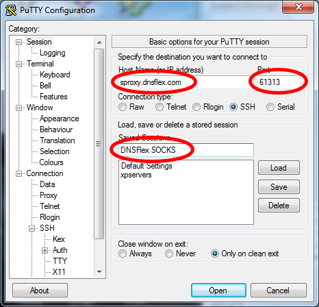
Task: Click the Save session button
Action: (x=279, y=187)
